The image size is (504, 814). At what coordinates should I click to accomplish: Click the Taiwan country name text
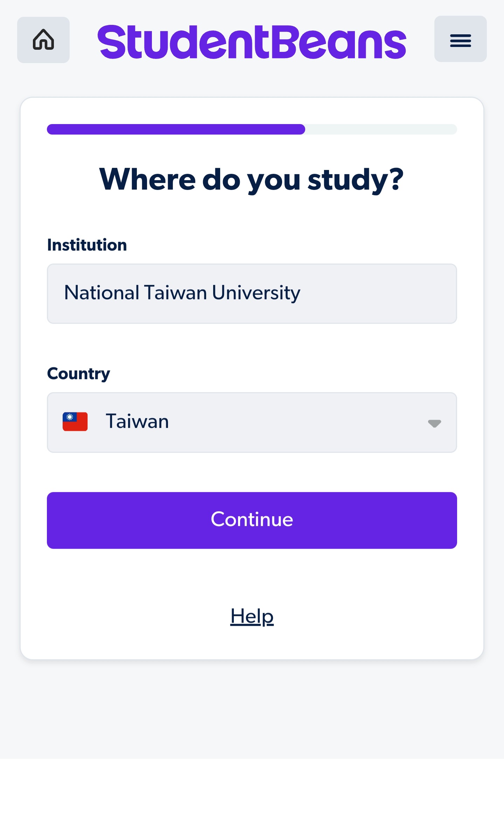[x=137, y=422]
